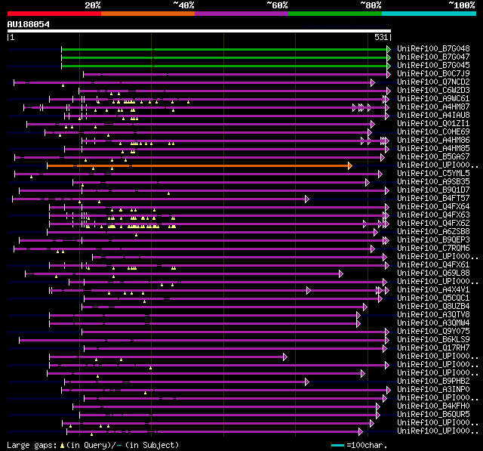Open the UniRef100_A3QTV8 entry

tap(433, 315)
